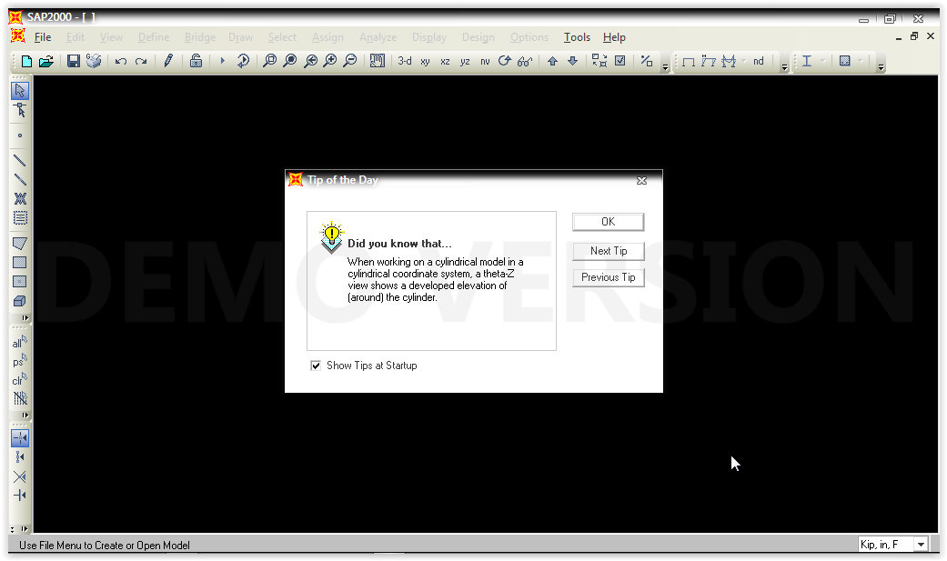Switch to 3-d view
The height and width of the screenshot is (561, 947).
tap(403, 61)
